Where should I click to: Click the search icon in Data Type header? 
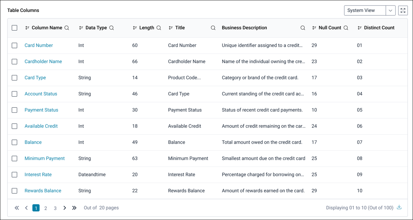[x=111, y=28]
